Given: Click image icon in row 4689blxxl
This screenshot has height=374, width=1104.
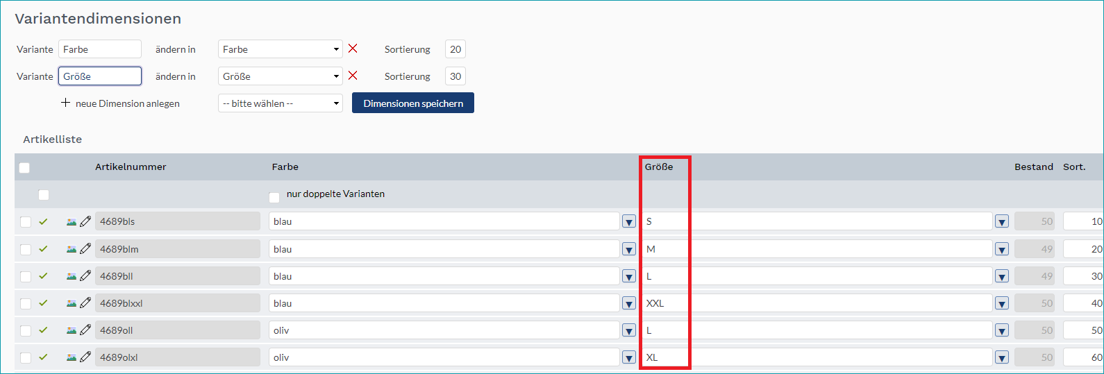Looking at the screenshot, I should (72, 303).
